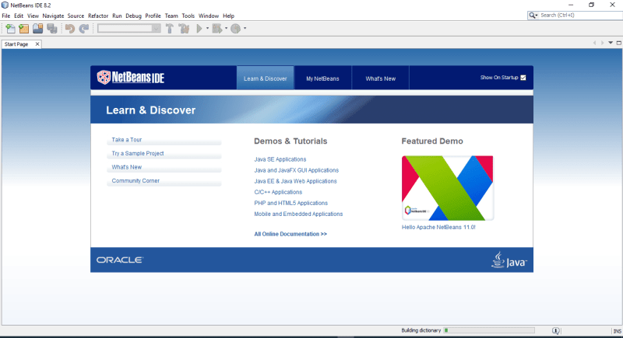Open the Run menu

click(117, 16)
